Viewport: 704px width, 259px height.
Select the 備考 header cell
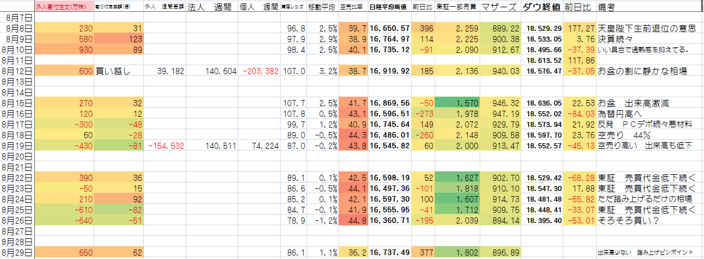pos(611,7)
